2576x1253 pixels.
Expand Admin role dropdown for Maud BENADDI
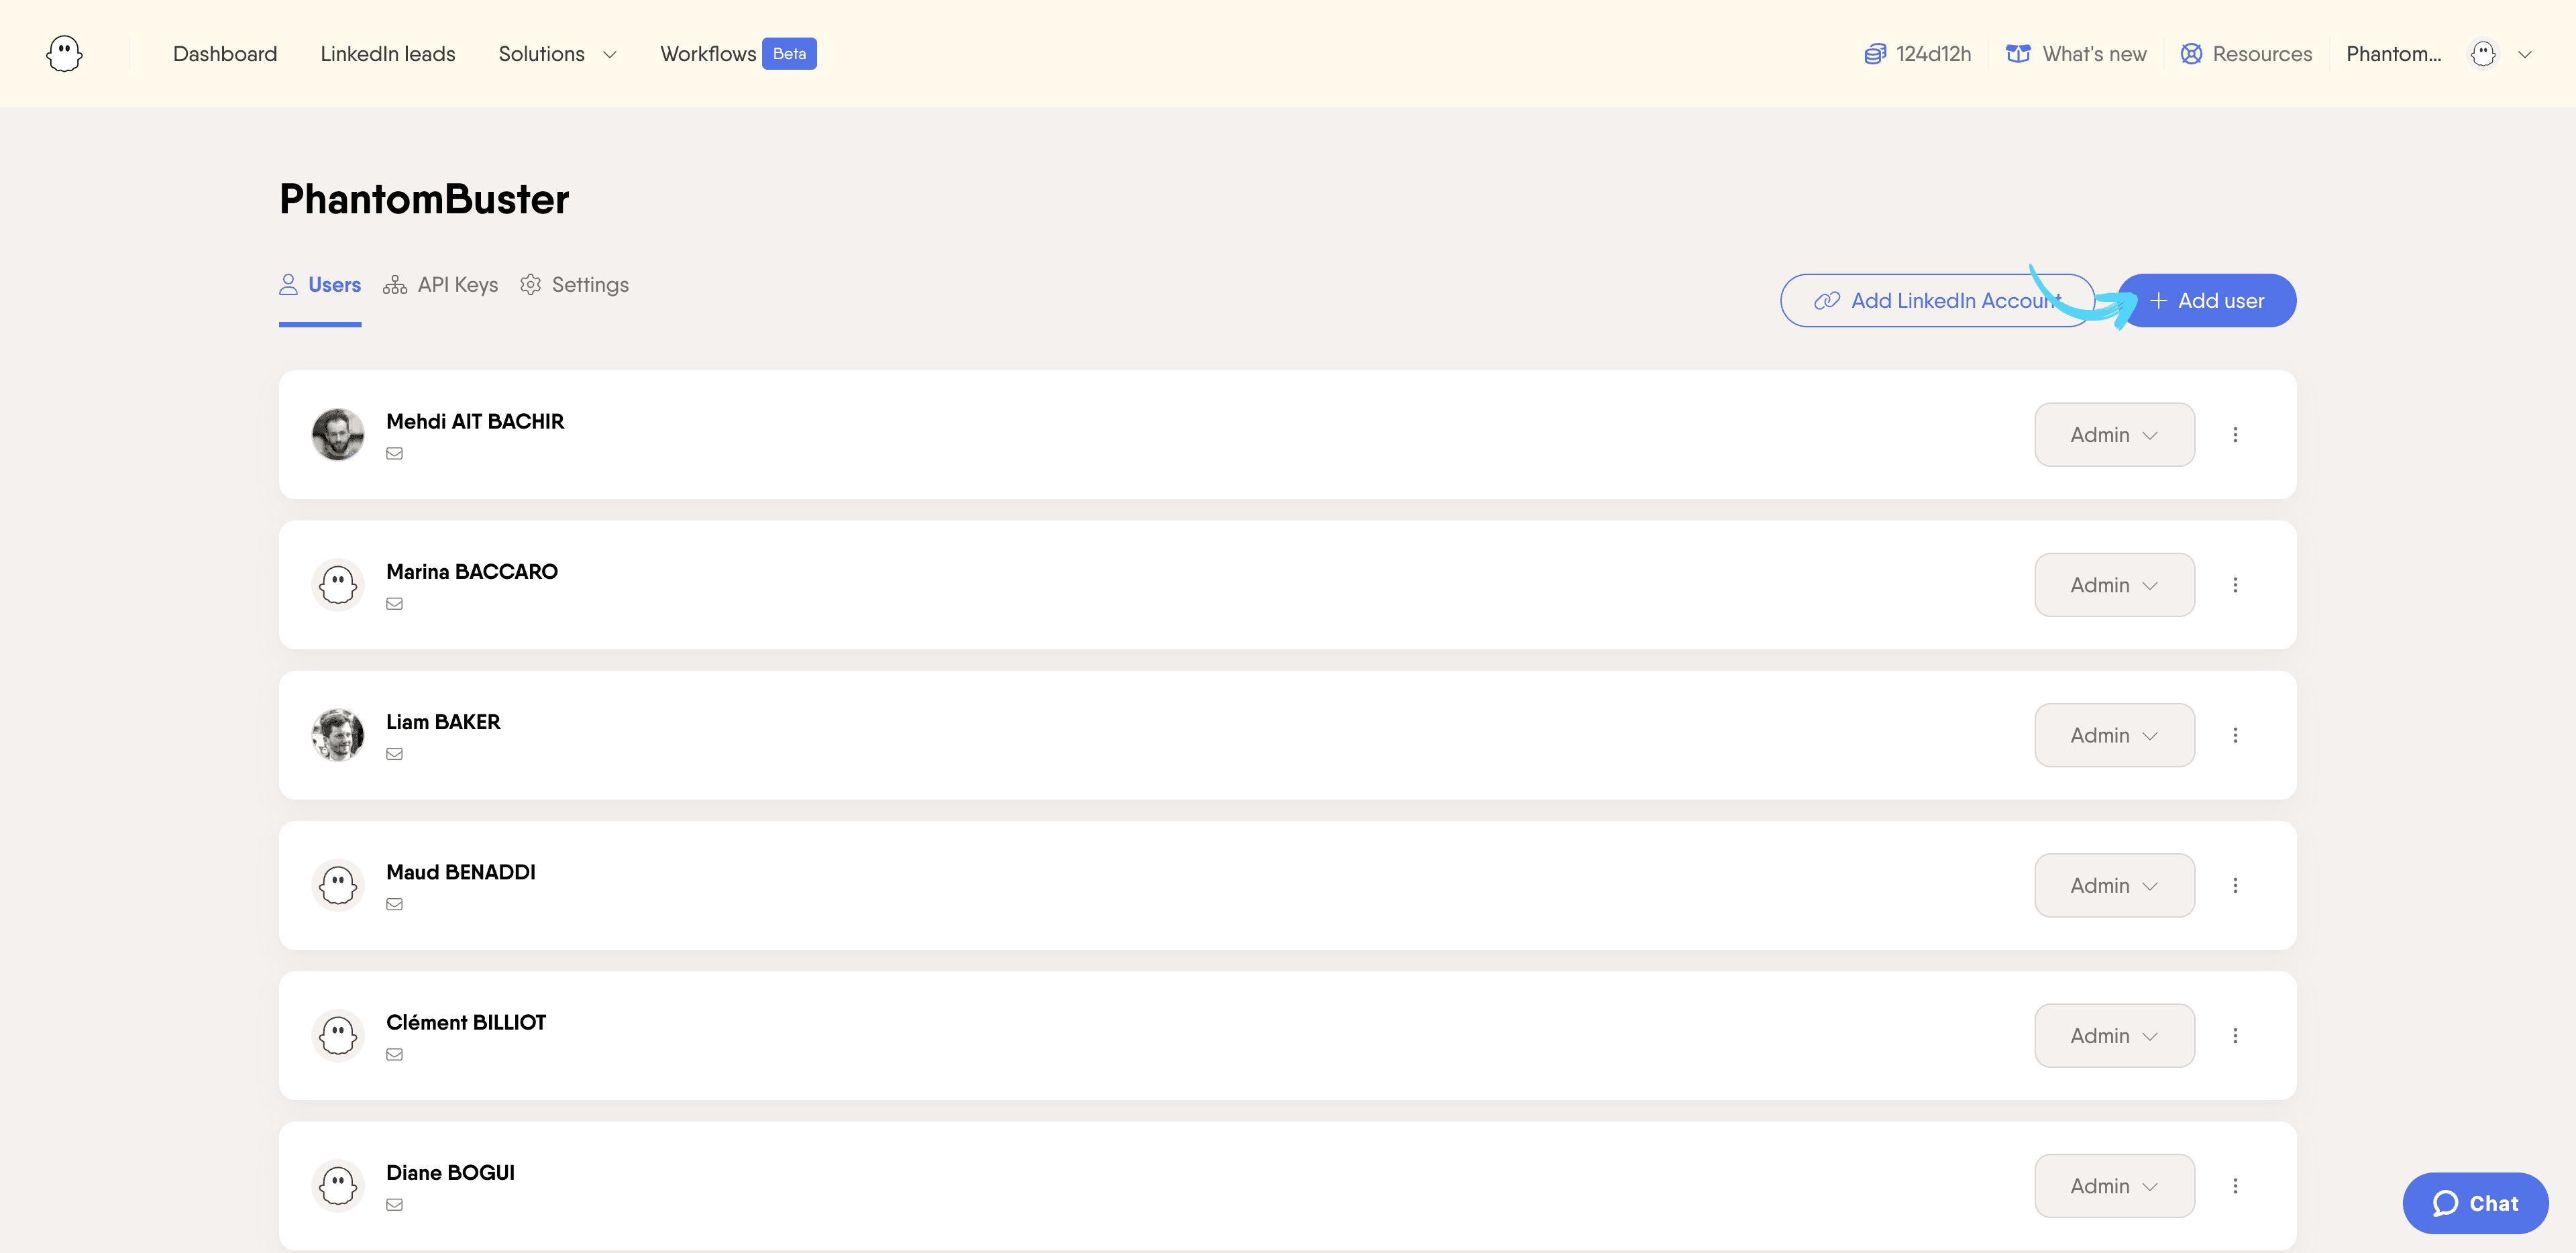pyautogui.click(x=2114, y=886)
